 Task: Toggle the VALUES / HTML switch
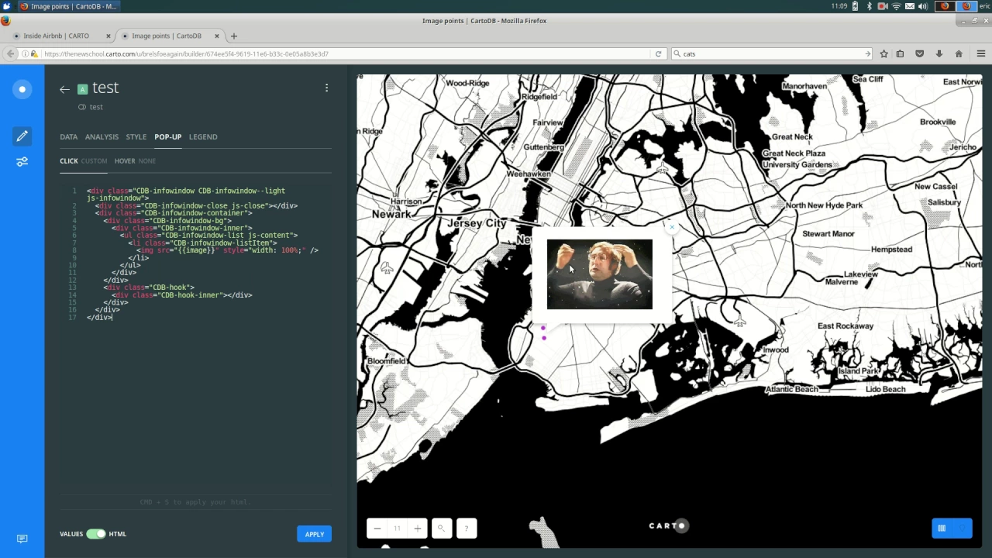click(96, 534)
